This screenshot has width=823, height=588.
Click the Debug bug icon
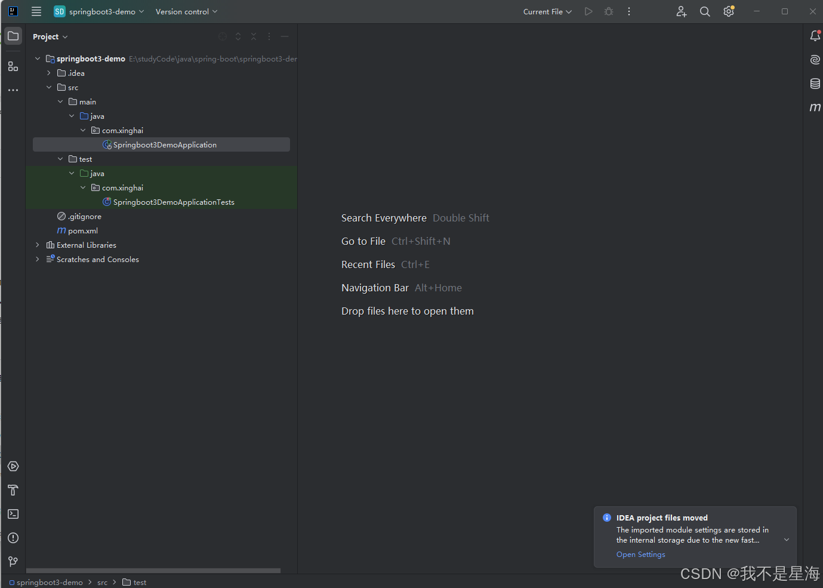609,11
